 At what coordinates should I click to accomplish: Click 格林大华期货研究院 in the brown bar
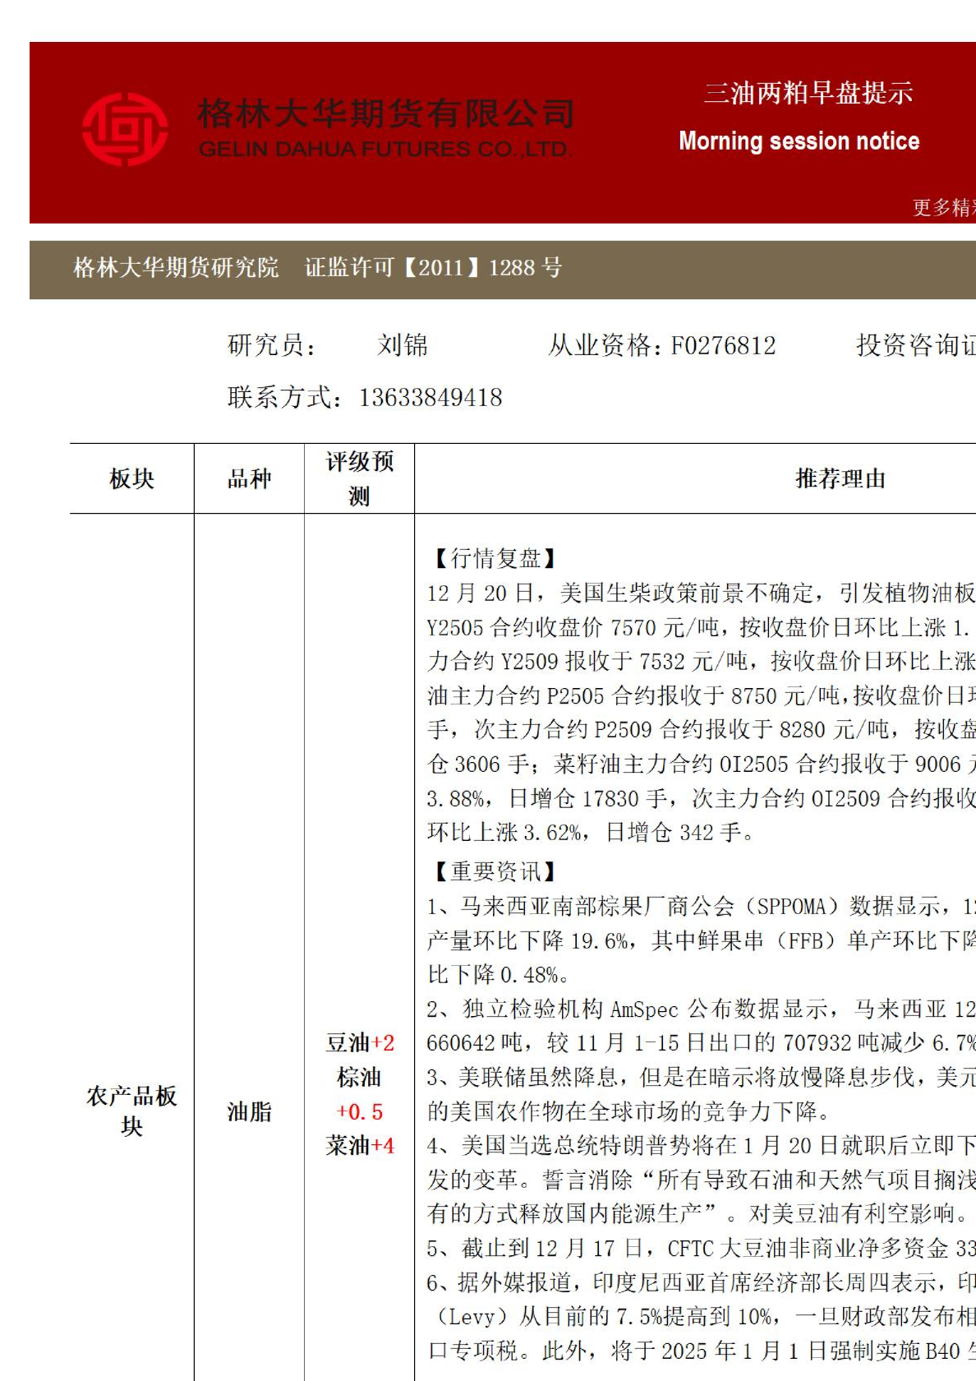176,268
